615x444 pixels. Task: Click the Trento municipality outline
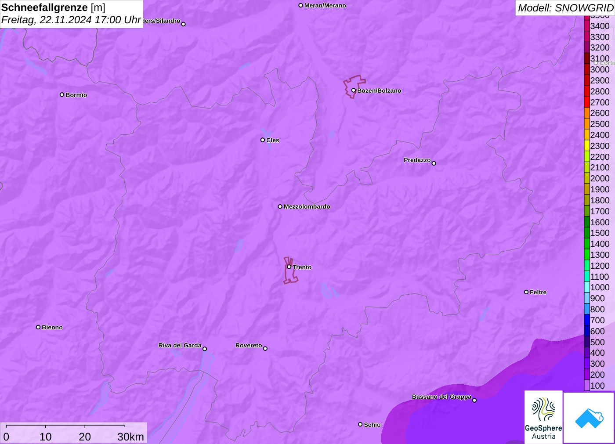[290, 271]
